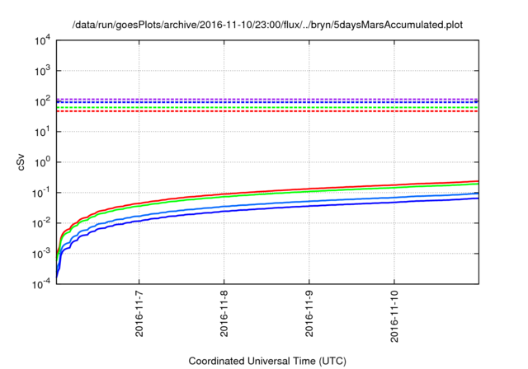Click the 10^0 y-axis tick label
The width and height of the screenshot is (528, 369).
point(43,162)
